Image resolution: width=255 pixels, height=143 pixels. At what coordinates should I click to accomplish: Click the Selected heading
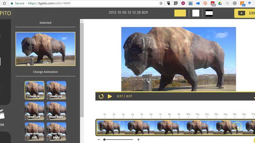tap(45, 23)
